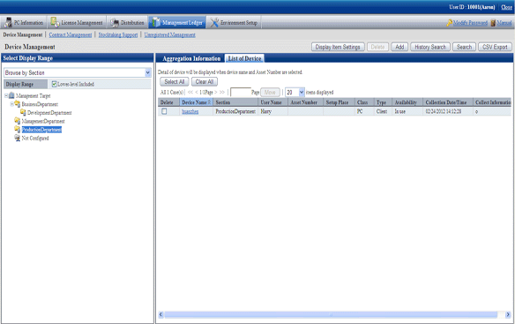This screenshot has height=324, width=515.
Task: Click the CSV Export button
Action: pos(495,47)
